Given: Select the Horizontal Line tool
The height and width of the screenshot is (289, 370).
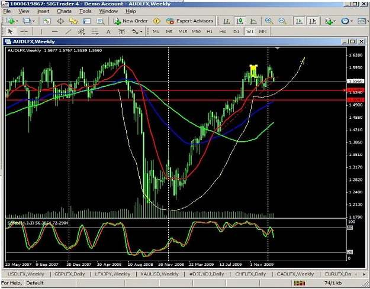Looking at the screenshot, I should [x=54, y=31].
